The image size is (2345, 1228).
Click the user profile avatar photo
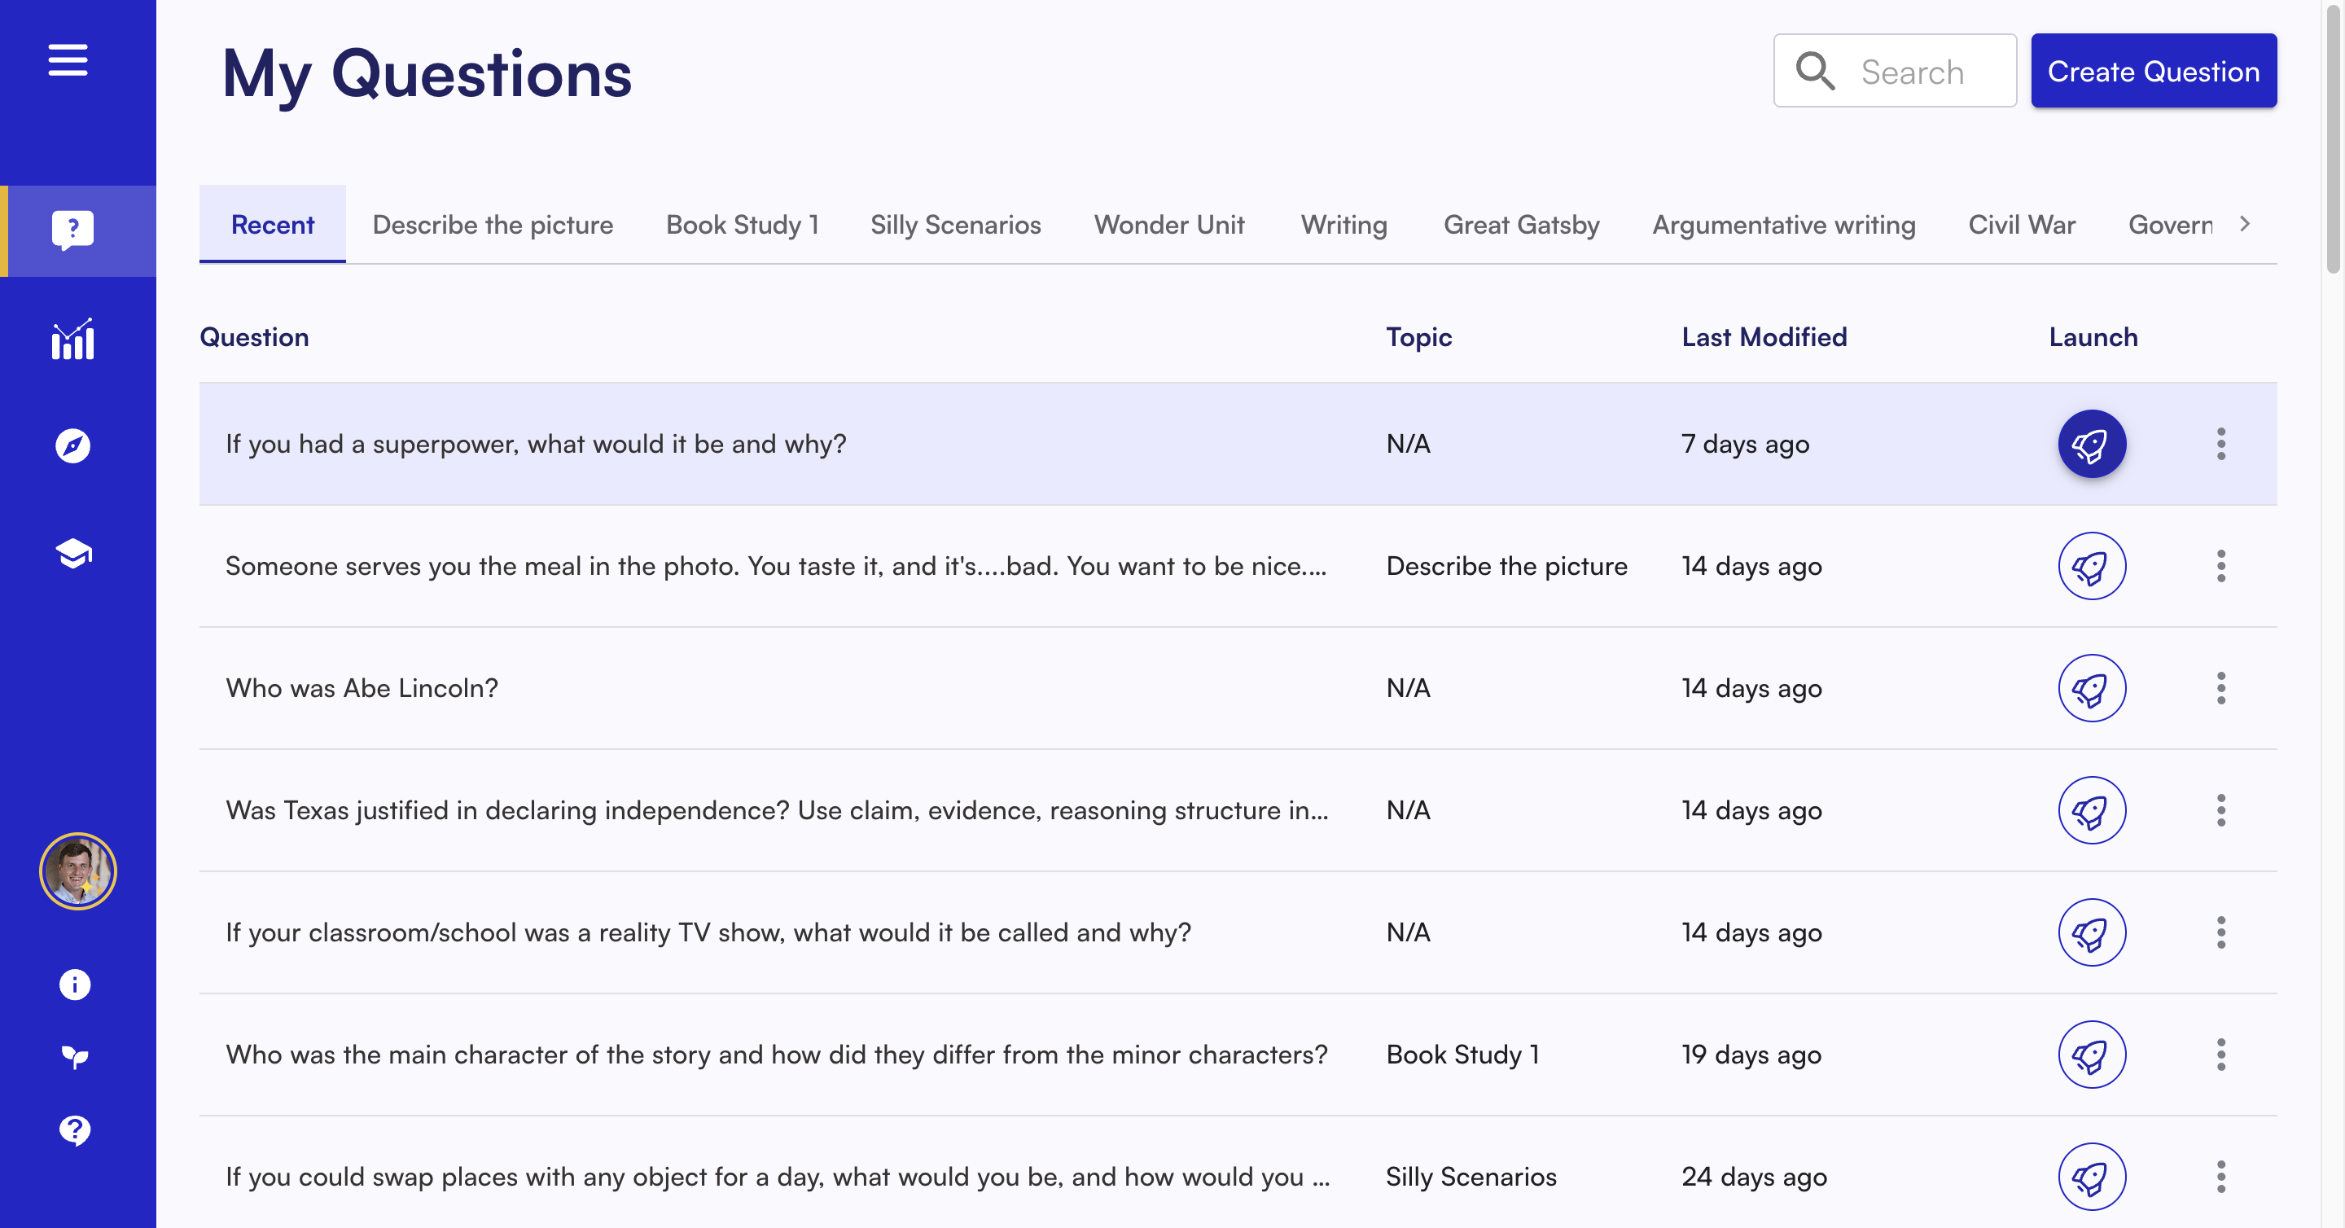[x=77, y=871]
